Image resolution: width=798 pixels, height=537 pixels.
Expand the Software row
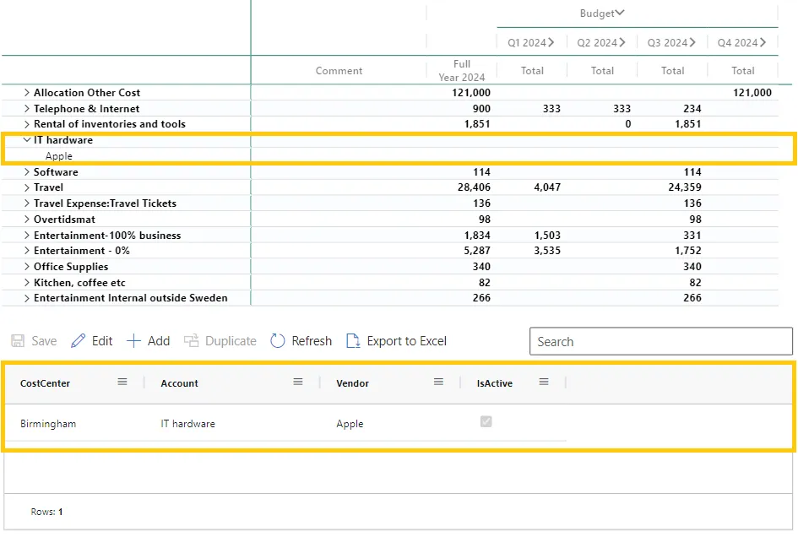coord(27,172)
